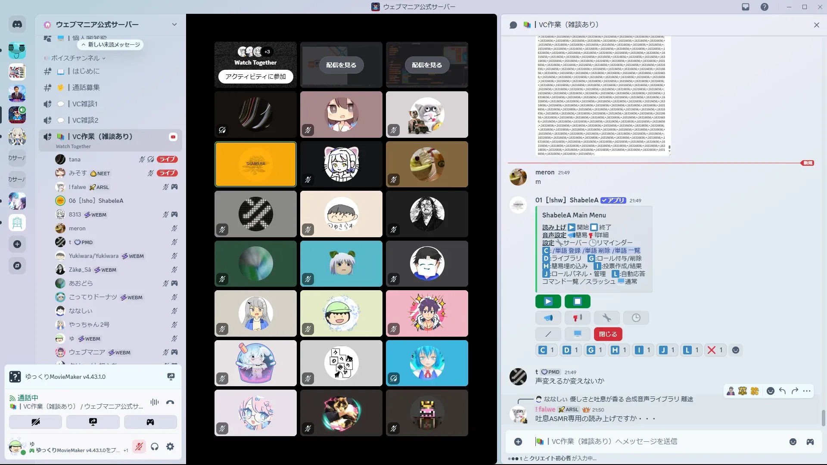
Task: Disconnect from voice call icon
Action: [170, 402]
